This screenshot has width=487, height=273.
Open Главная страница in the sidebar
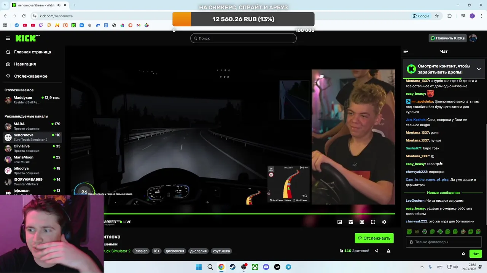pyautogui.click(x=32, y=52)
